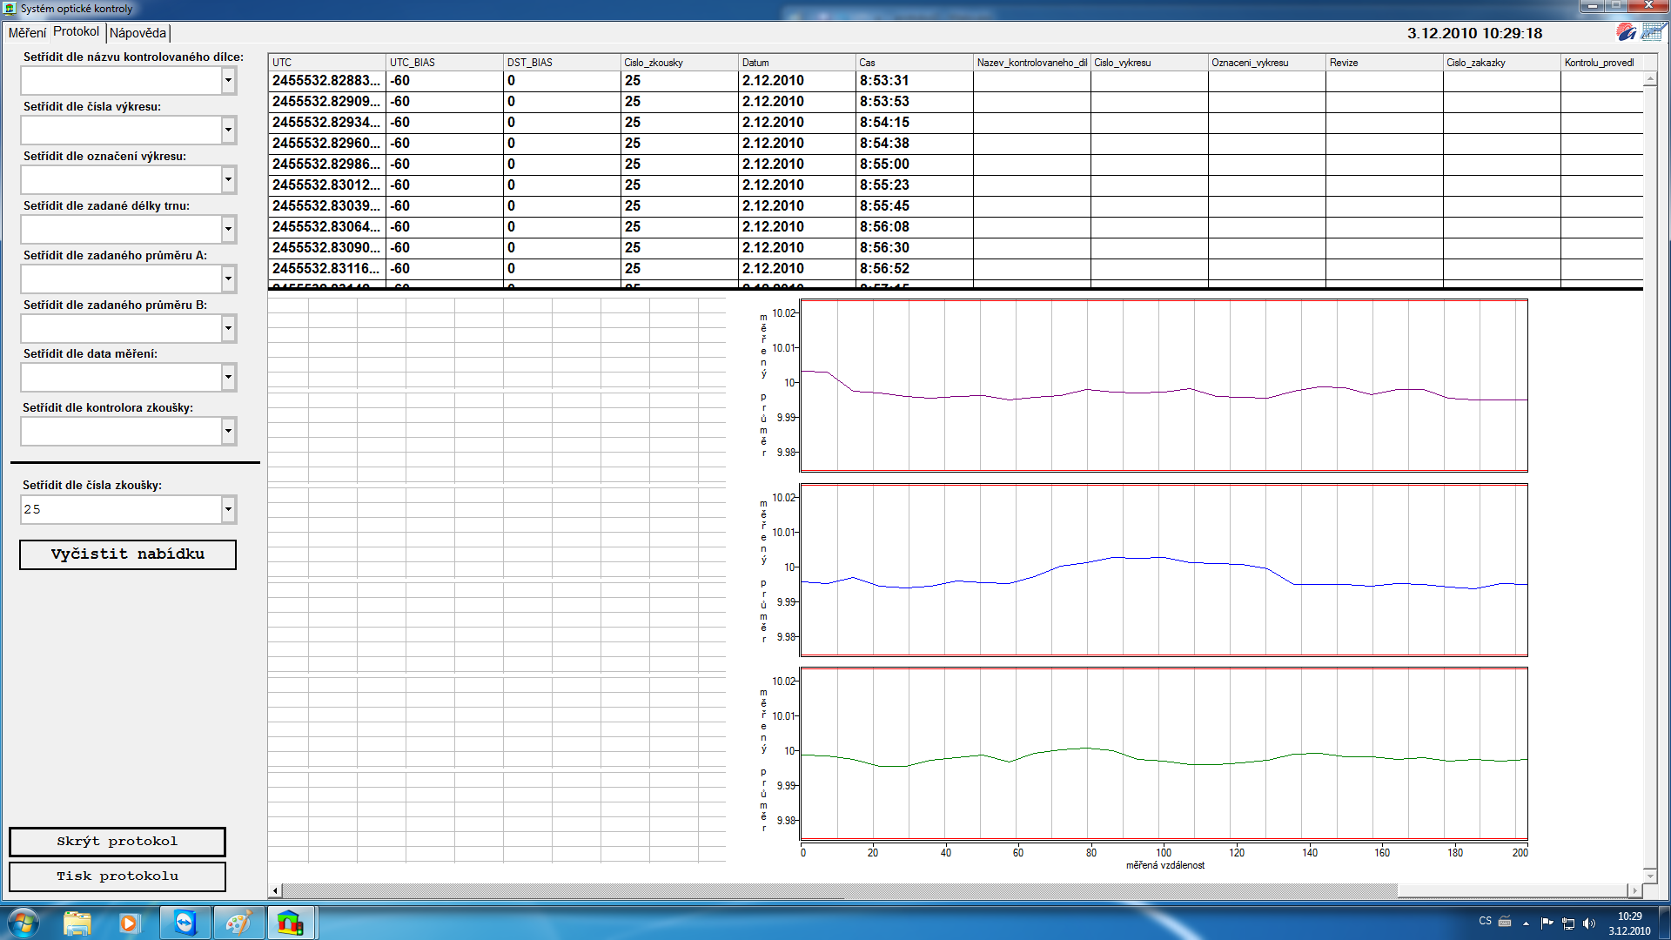Image resolution: width=1671 pixels, height=940 pixels.
Task: Open Windows Explorer folder icon
Action: (77, 923)
